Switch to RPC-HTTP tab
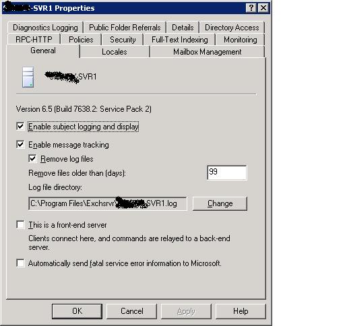Viewport: 345px width, 326px height. pos(34,40)
